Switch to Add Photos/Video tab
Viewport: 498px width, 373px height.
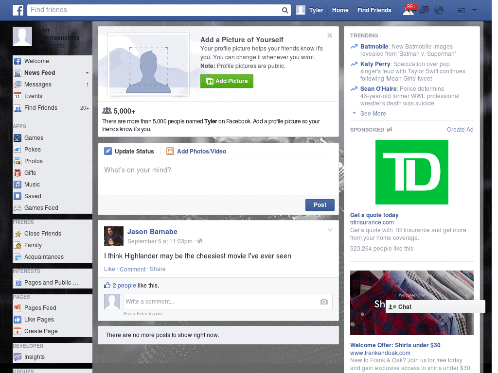tap(196, 152)
